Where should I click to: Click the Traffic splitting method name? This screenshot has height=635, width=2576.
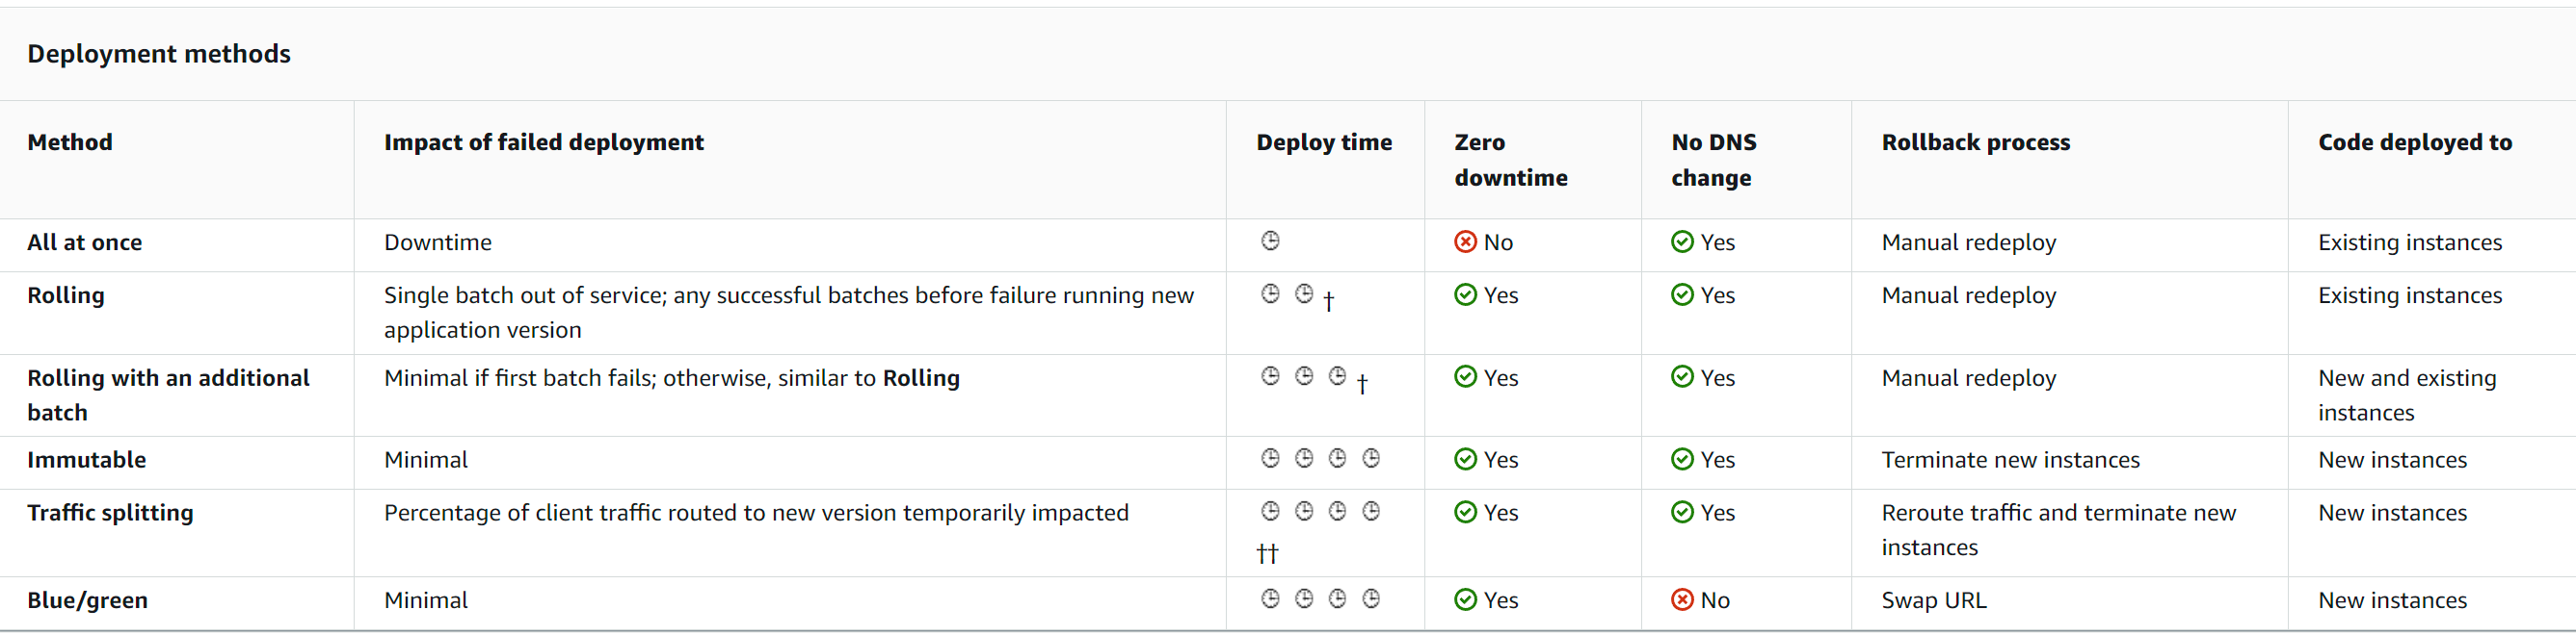[x=110, y=513]
